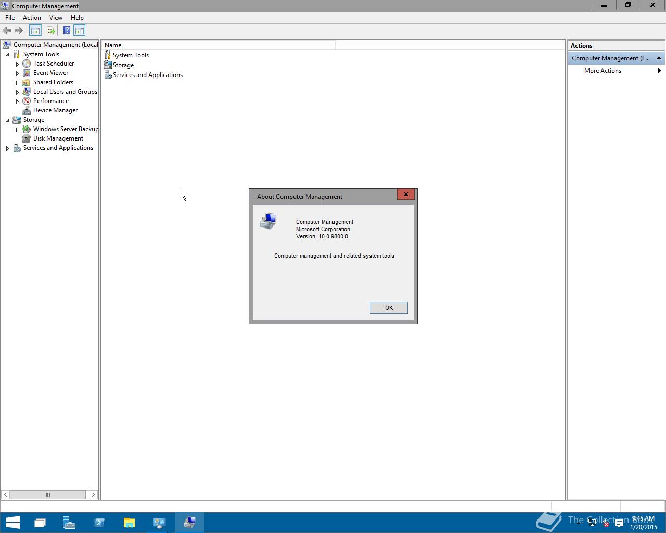
Task: Open the More Actions submenu
Action: point(616,71)
